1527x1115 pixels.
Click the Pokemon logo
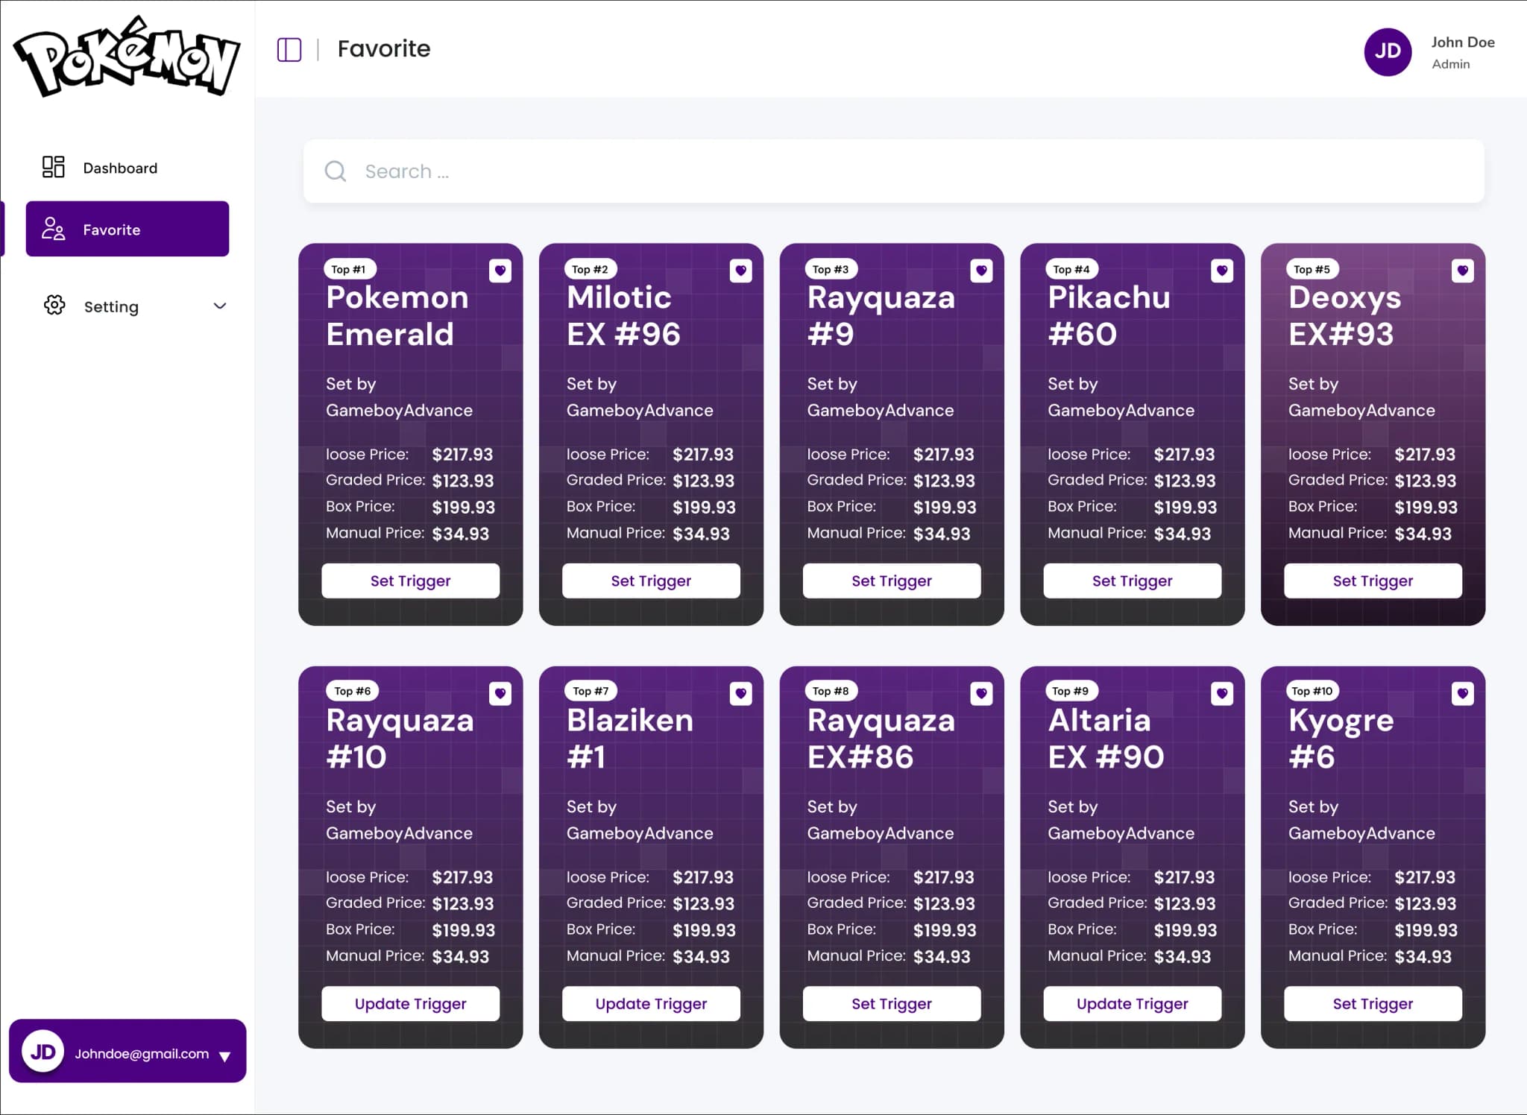(x=127, y=56)
